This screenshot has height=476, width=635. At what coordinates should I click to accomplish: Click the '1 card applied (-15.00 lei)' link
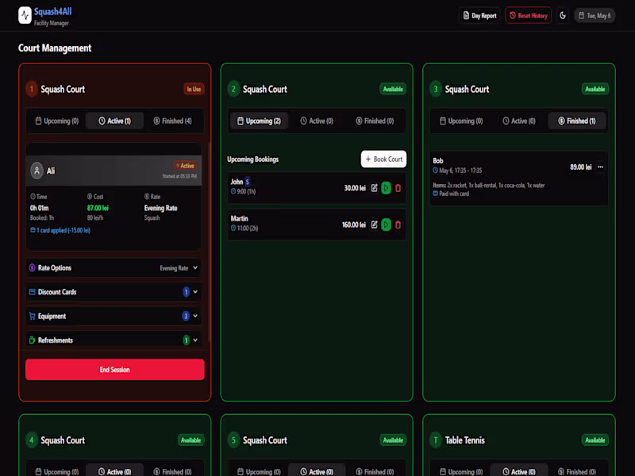(60, 230)
